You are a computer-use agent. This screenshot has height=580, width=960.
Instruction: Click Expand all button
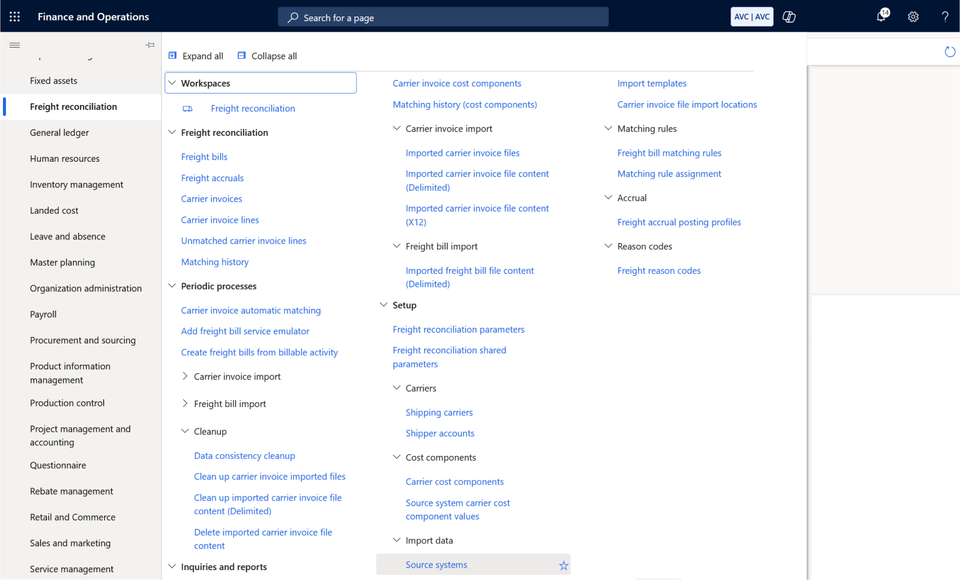[x=196, y=56]
